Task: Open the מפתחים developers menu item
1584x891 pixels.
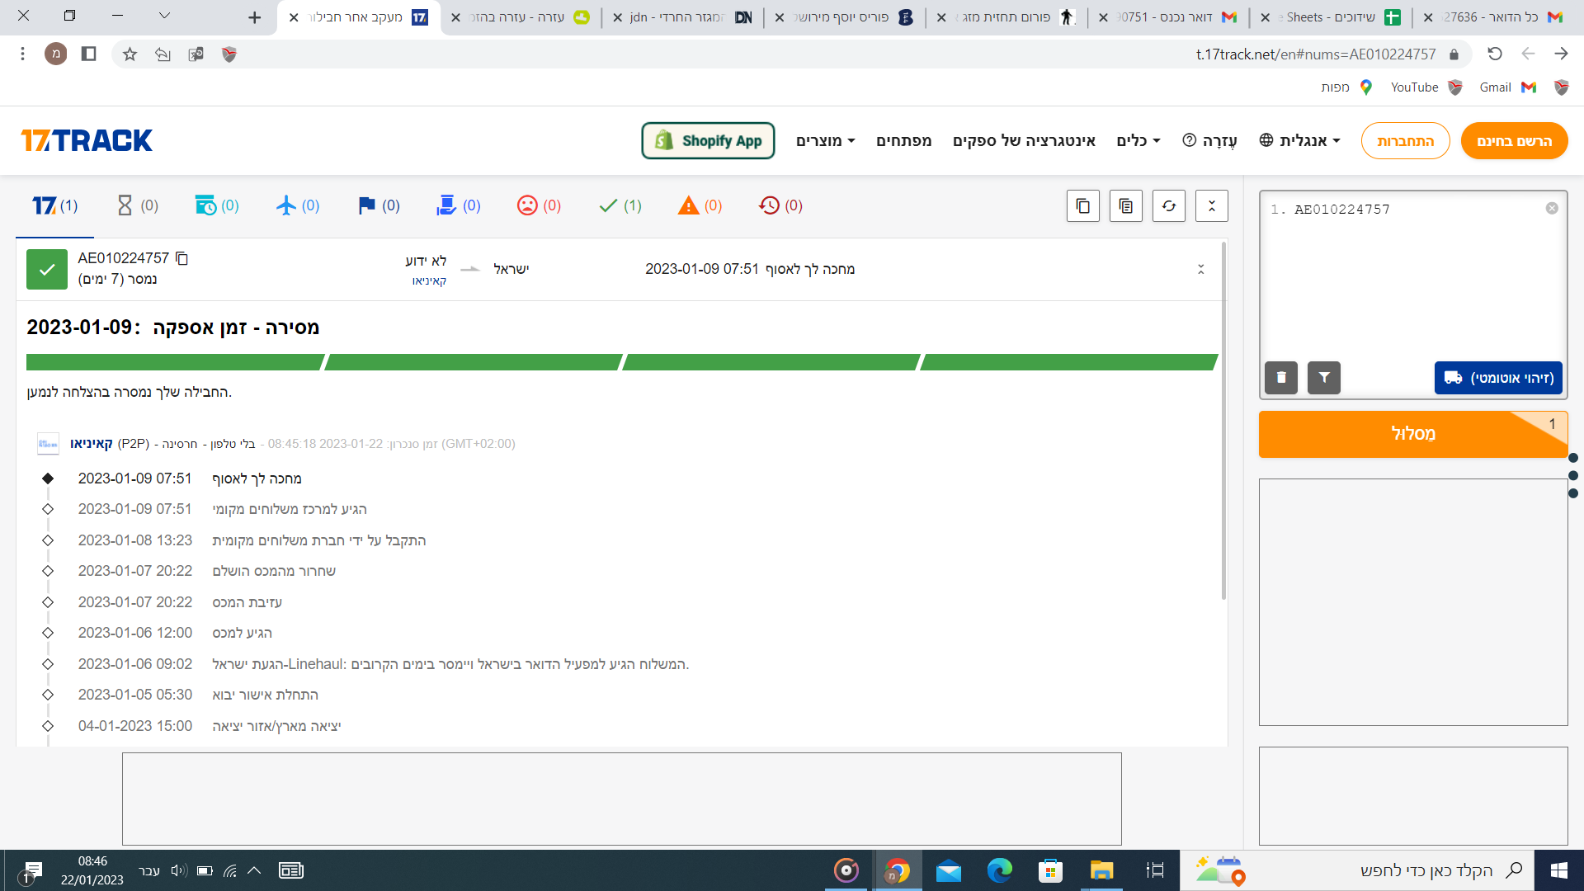Action: pyautogui.click(x=903, y=141)
